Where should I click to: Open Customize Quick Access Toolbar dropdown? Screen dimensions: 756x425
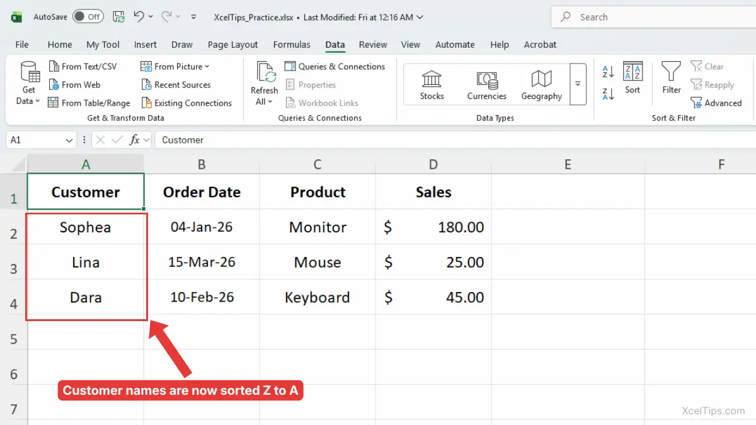point(193,17)
